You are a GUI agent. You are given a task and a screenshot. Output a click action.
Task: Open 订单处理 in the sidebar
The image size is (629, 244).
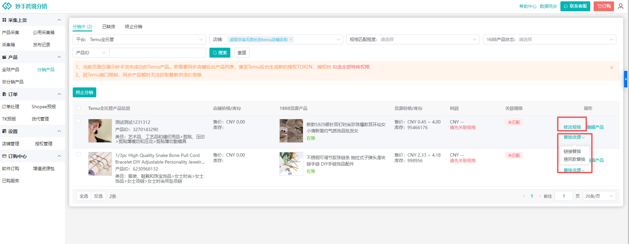point(11,107)
